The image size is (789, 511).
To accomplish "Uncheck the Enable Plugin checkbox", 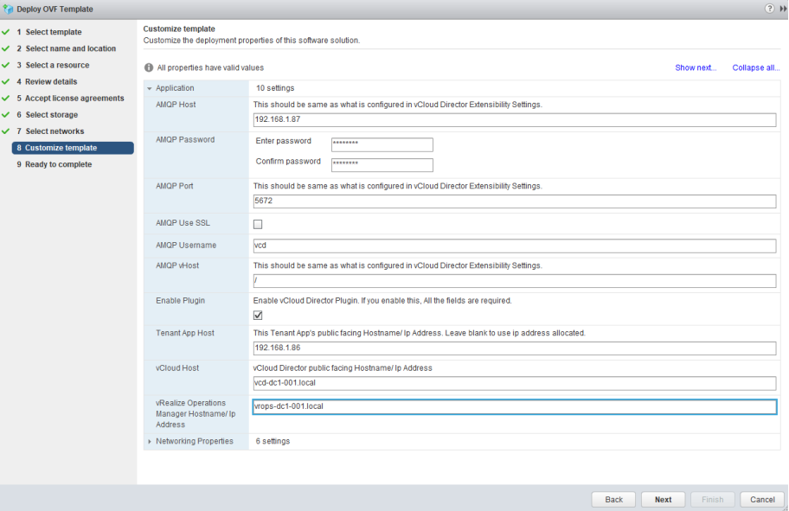I will pos(258,316).
